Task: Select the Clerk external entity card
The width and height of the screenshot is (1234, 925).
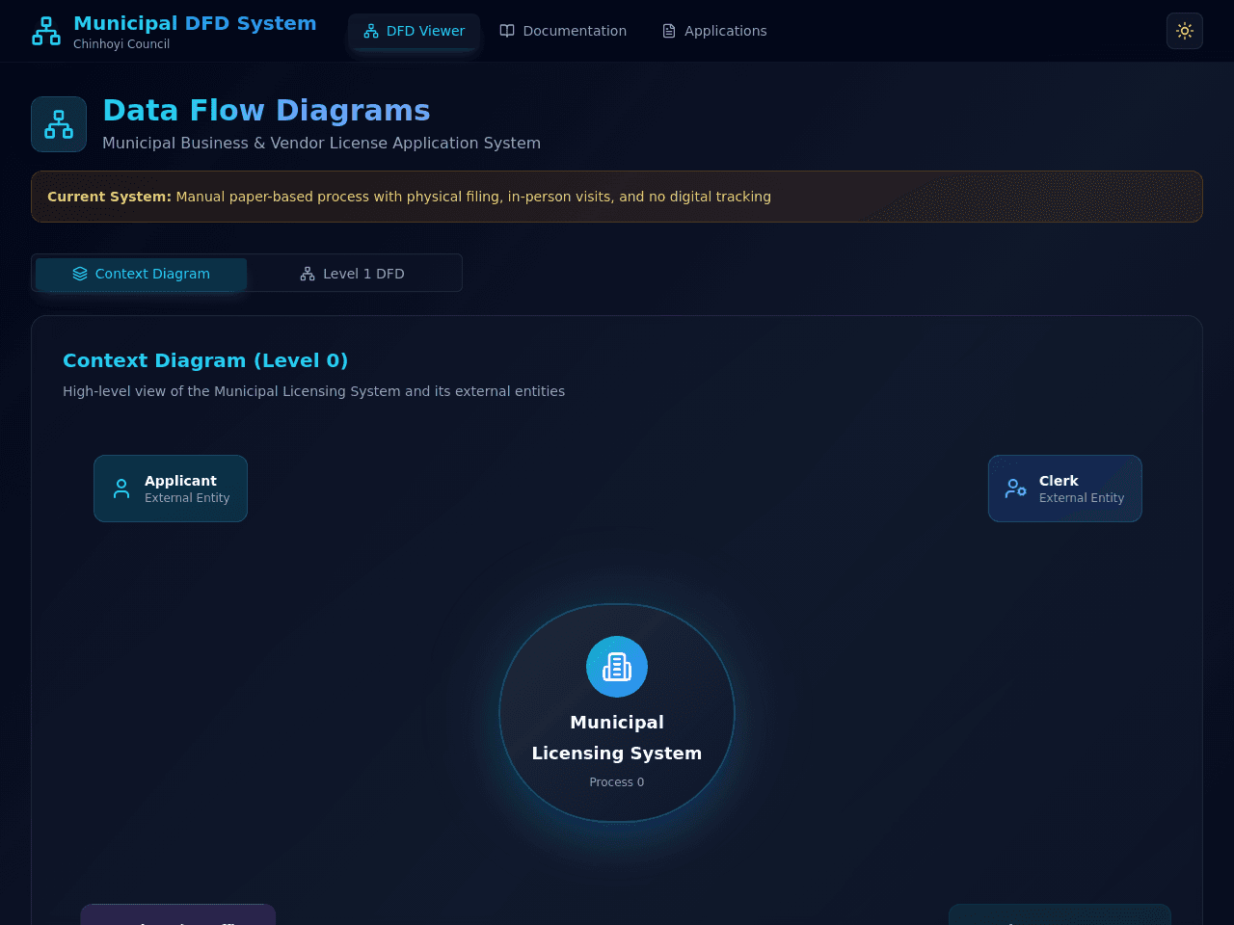Action: (x=1065, y=489)
